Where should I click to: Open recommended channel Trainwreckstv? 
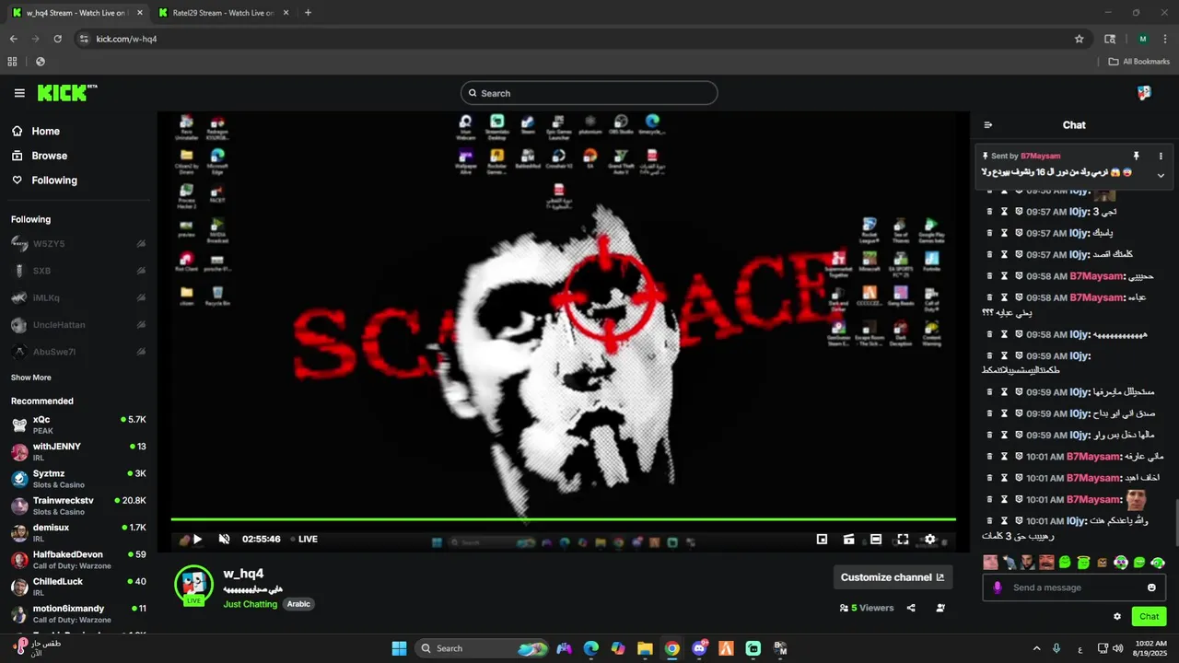(78, 506)
